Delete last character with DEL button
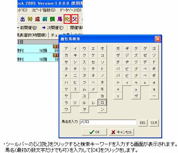 tap(143, 123)
